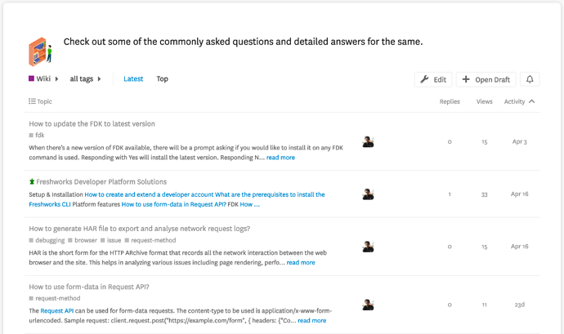Open author avatar on HAR file topic
The width and height of the screenshot is (564, 334).
point(368,247)
